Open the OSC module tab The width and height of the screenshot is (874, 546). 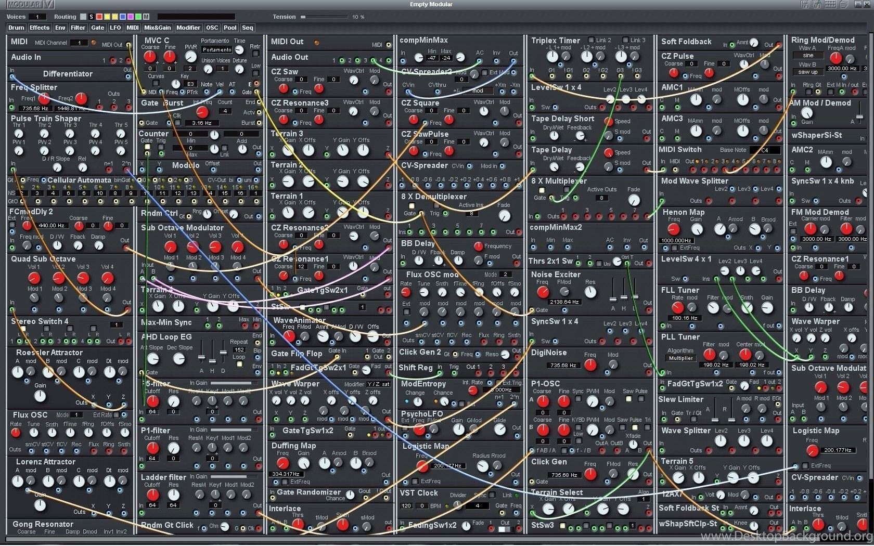click(212, 28)
